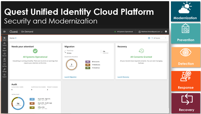Click the TitanCorp source tenant name
This screenshot has height=114, width=201.
[70, 51]
